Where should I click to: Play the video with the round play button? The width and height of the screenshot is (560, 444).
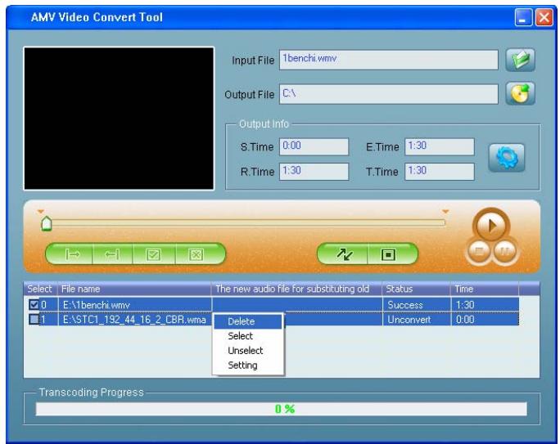coord(491,226)
